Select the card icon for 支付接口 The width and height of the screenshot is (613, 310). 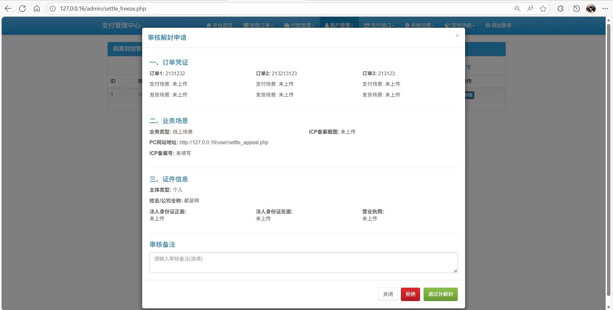click(x=367, y=25)
